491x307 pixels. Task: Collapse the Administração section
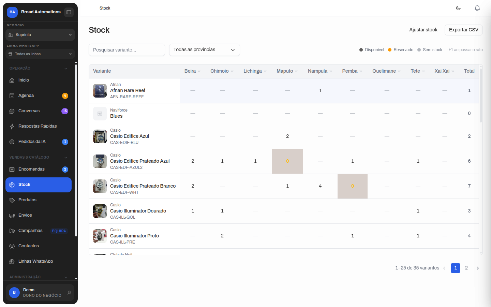click(x=66, y=277)
